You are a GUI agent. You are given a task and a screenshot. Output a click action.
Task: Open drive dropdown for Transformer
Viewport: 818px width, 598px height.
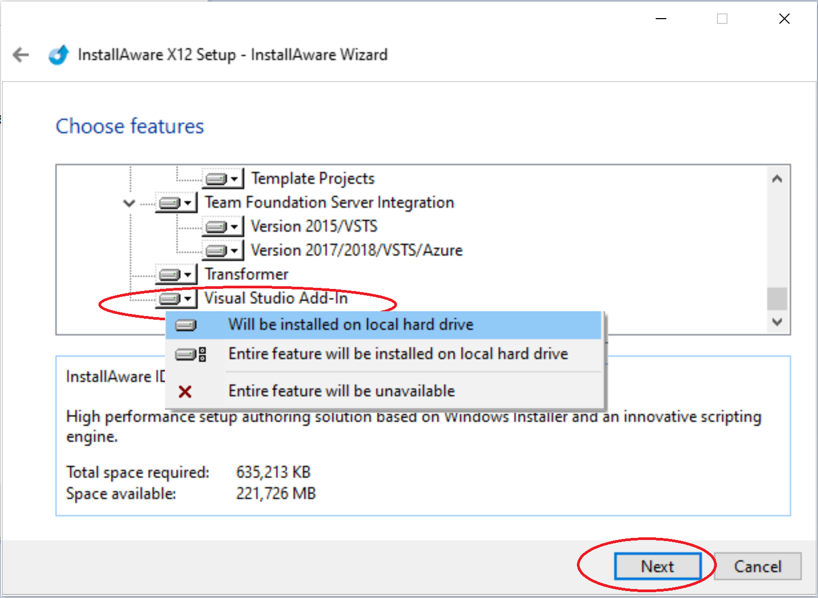(x=176, y=275)
